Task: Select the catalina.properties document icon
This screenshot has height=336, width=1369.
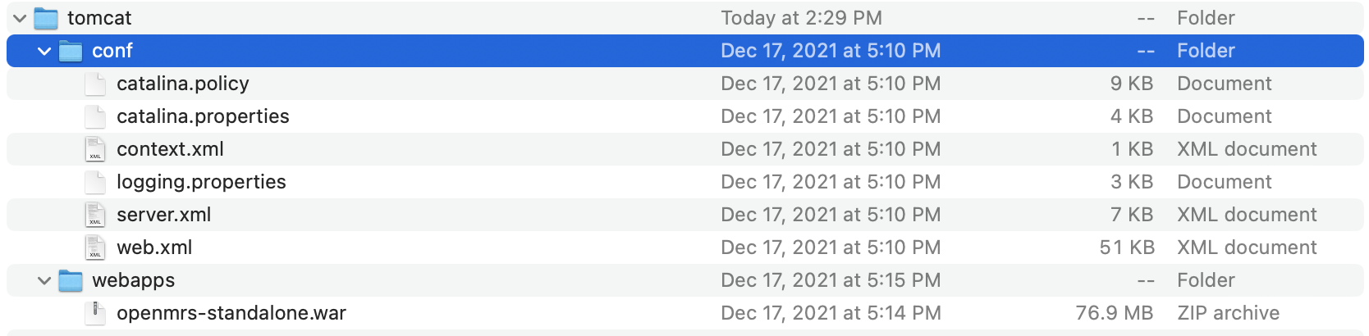Action: click(95, 116)
